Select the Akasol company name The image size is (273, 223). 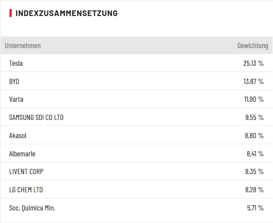(18, 136)
